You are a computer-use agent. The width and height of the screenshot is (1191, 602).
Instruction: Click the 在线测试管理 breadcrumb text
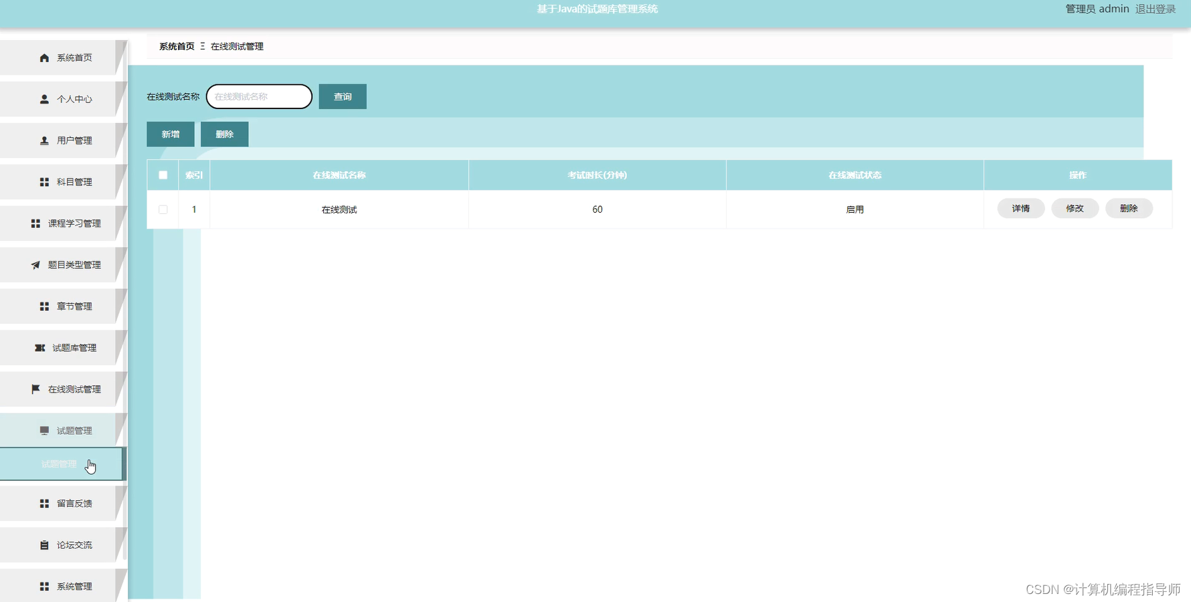tap(237, 46)
